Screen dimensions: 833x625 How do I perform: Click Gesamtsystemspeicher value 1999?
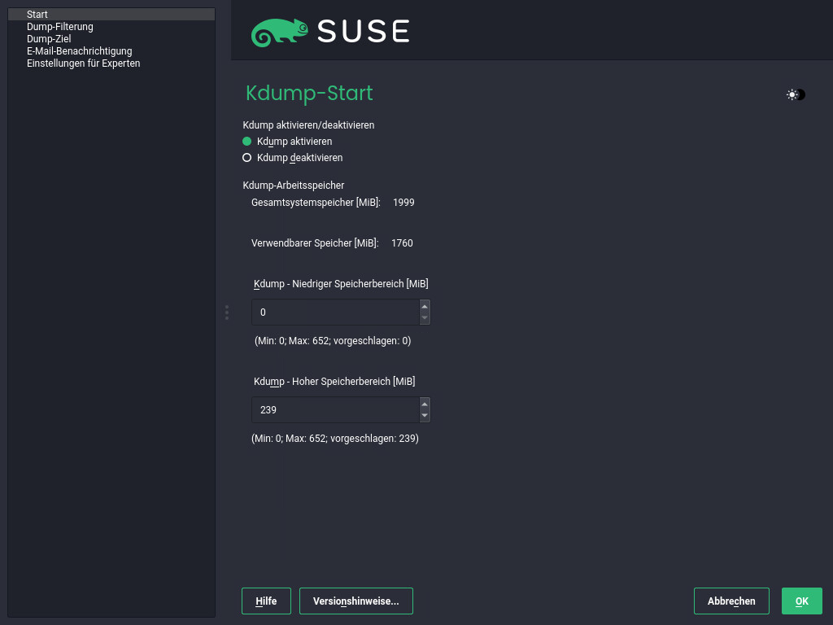pos(403,203)
